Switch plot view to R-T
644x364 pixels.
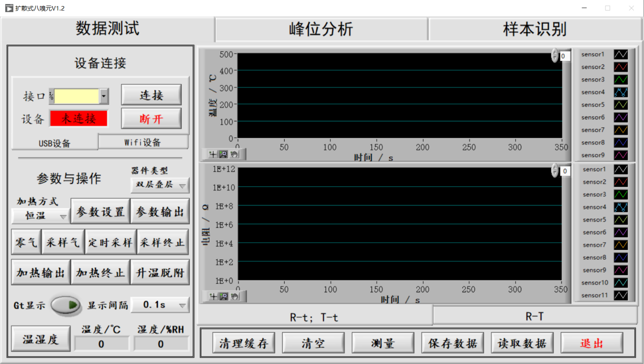[x=534, y=316]
